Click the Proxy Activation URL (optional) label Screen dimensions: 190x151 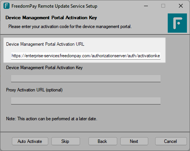click(x=34, y=90)
